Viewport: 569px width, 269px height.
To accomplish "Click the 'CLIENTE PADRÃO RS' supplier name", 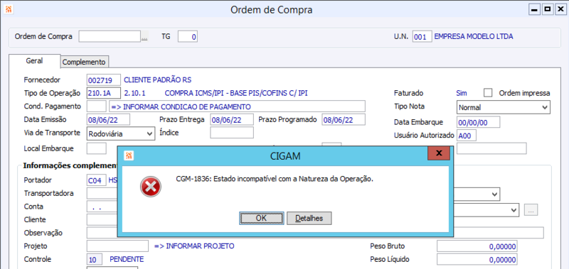I will point(157,79).
